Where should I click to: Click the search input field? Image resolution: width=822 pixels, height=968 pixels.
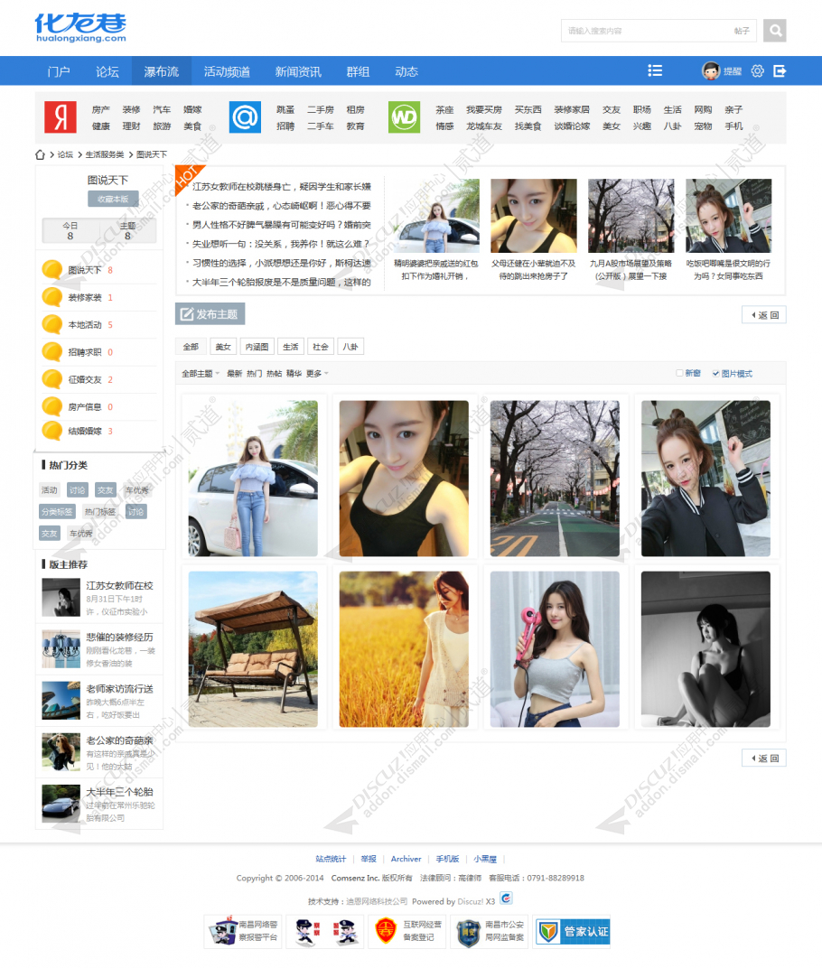click(x=645, y=31)
